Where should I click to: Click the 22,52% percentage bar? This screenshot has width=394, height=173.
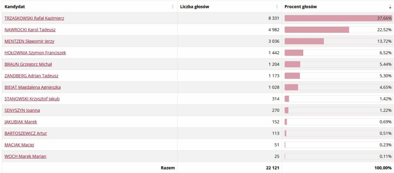[338, 30]
